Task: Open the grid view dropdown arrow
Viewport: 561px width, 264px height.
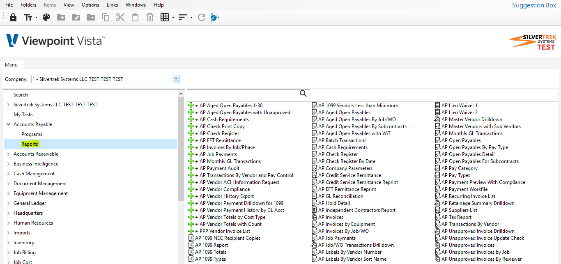Action: pyautogui.click(x=173, y=18)
